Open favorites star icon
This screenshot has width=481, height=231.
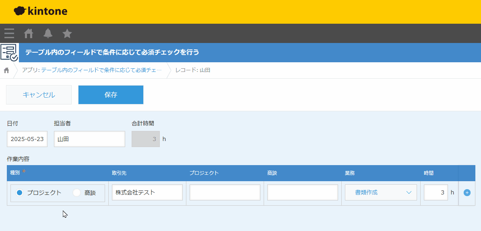coord(67,33)
